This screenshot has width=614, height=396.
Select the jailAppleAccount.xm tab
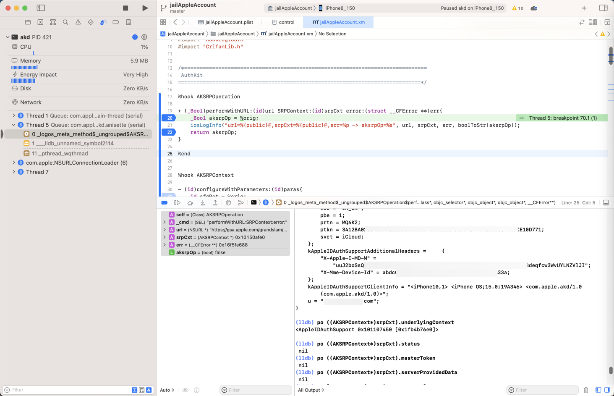339,22
